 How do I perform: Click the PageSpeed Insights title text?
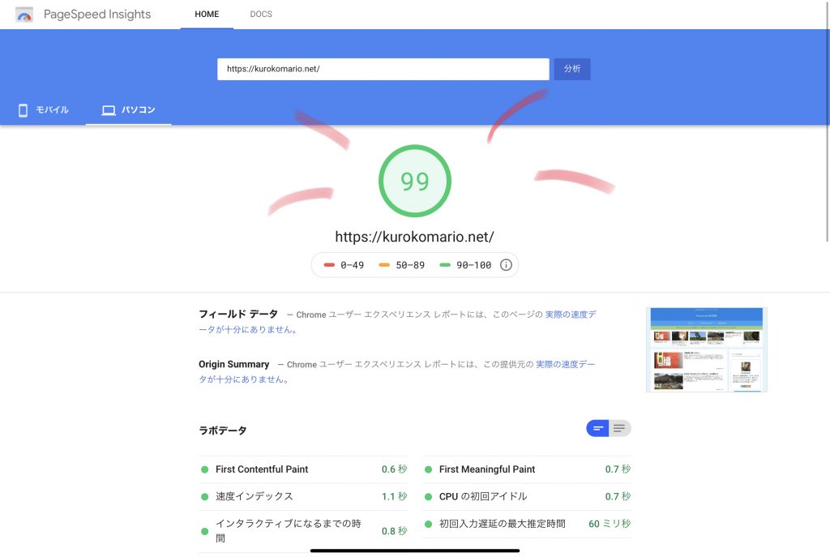pos(97,15)
